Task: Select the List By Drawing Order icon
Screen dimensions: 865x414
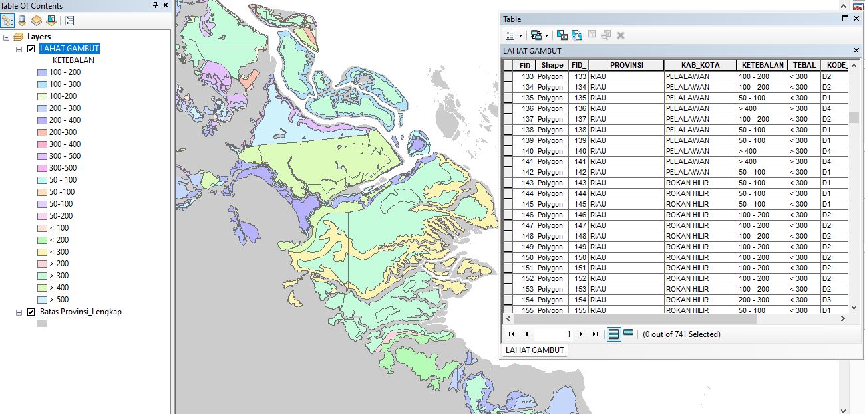Action: coord(7,20)
